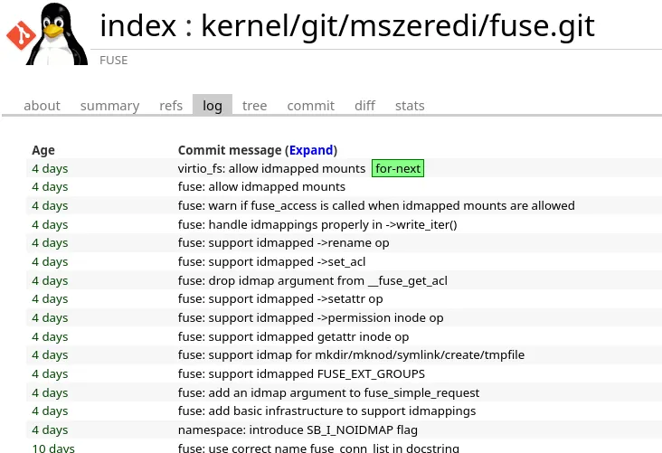View the diff tab
Image resolution: width=662 pixels, height=453 pixels.
point(364,106)
